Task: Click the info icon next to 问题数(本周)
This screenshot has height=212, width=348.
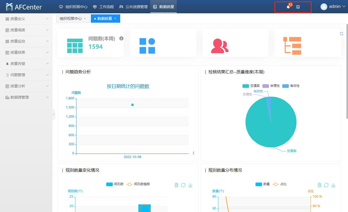Action: pyautogui.click(x=121, y=38)
